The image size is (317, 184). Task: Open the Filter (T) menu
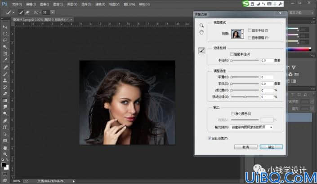[100, 4]
